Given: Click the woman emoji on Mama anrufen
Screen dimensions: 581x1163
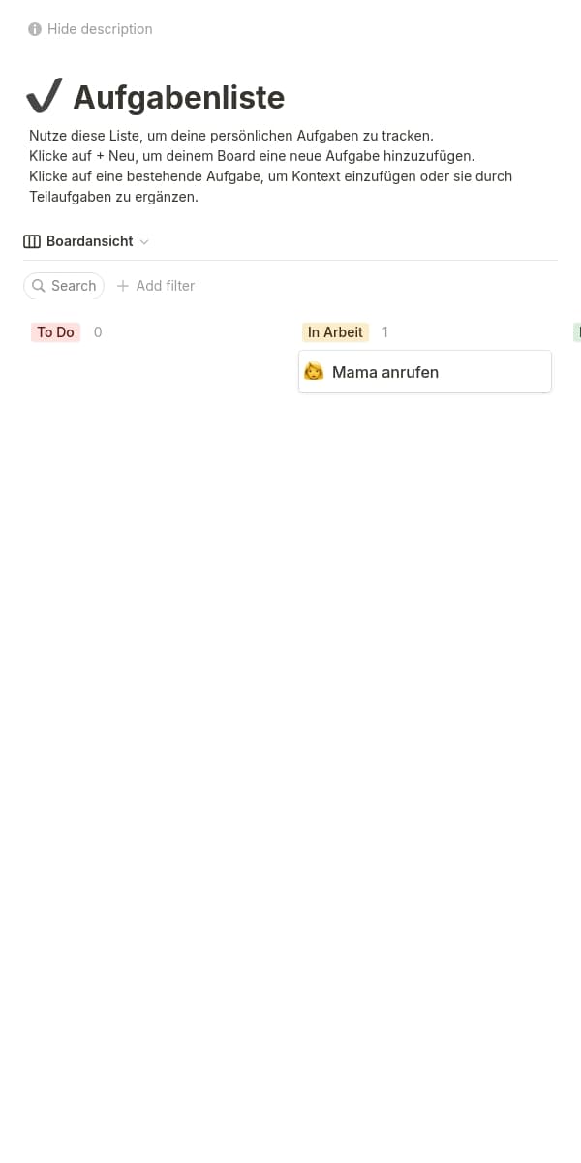Looking at the screenshot, I should coord(314,371).
